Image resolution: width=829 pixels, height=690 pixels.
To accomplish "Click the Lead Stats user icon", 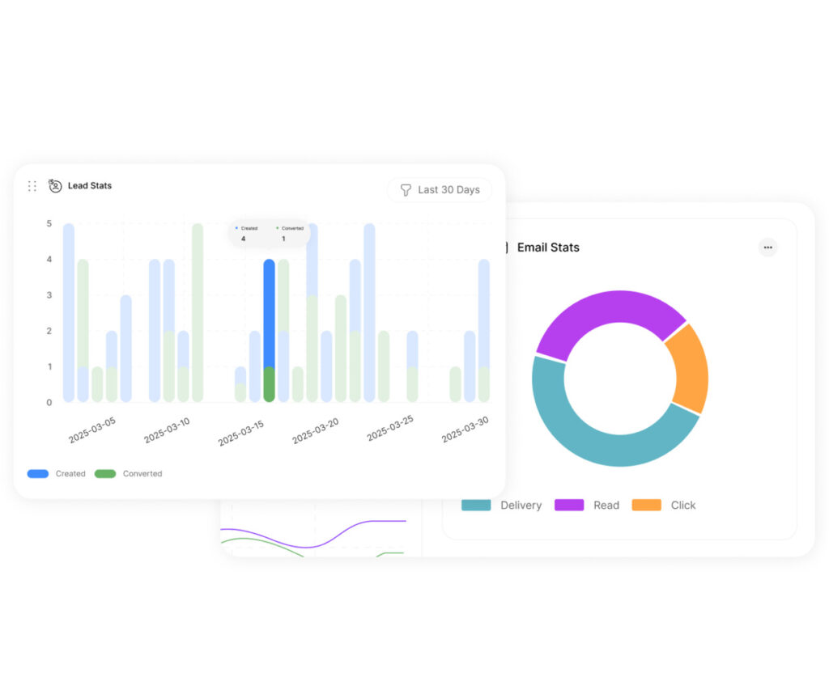I will click(x=55, y=186).
